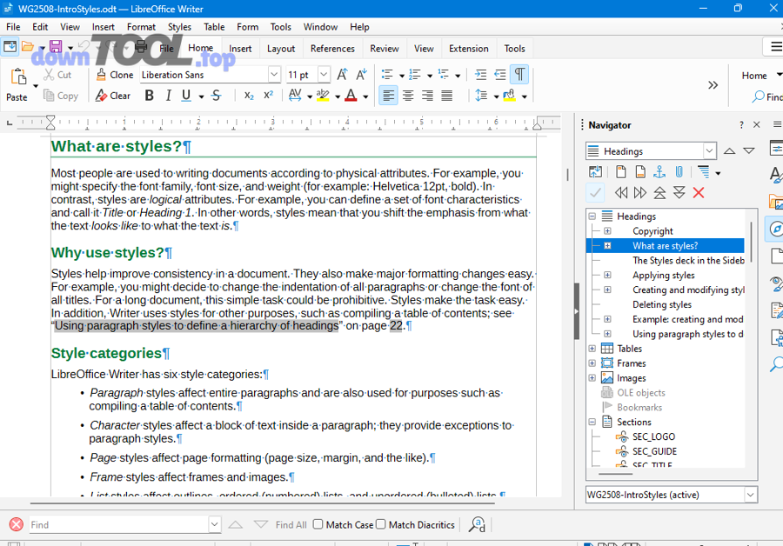Screen dimensions: 783x546
Task: Click the Cut button
Action: [x=57, y=75]
